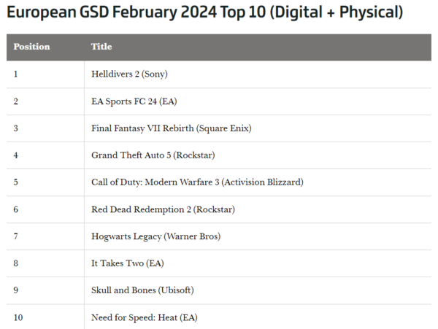438x329 pixels.
Task: Click position number 3 cell
Action: tap(16, 128)
